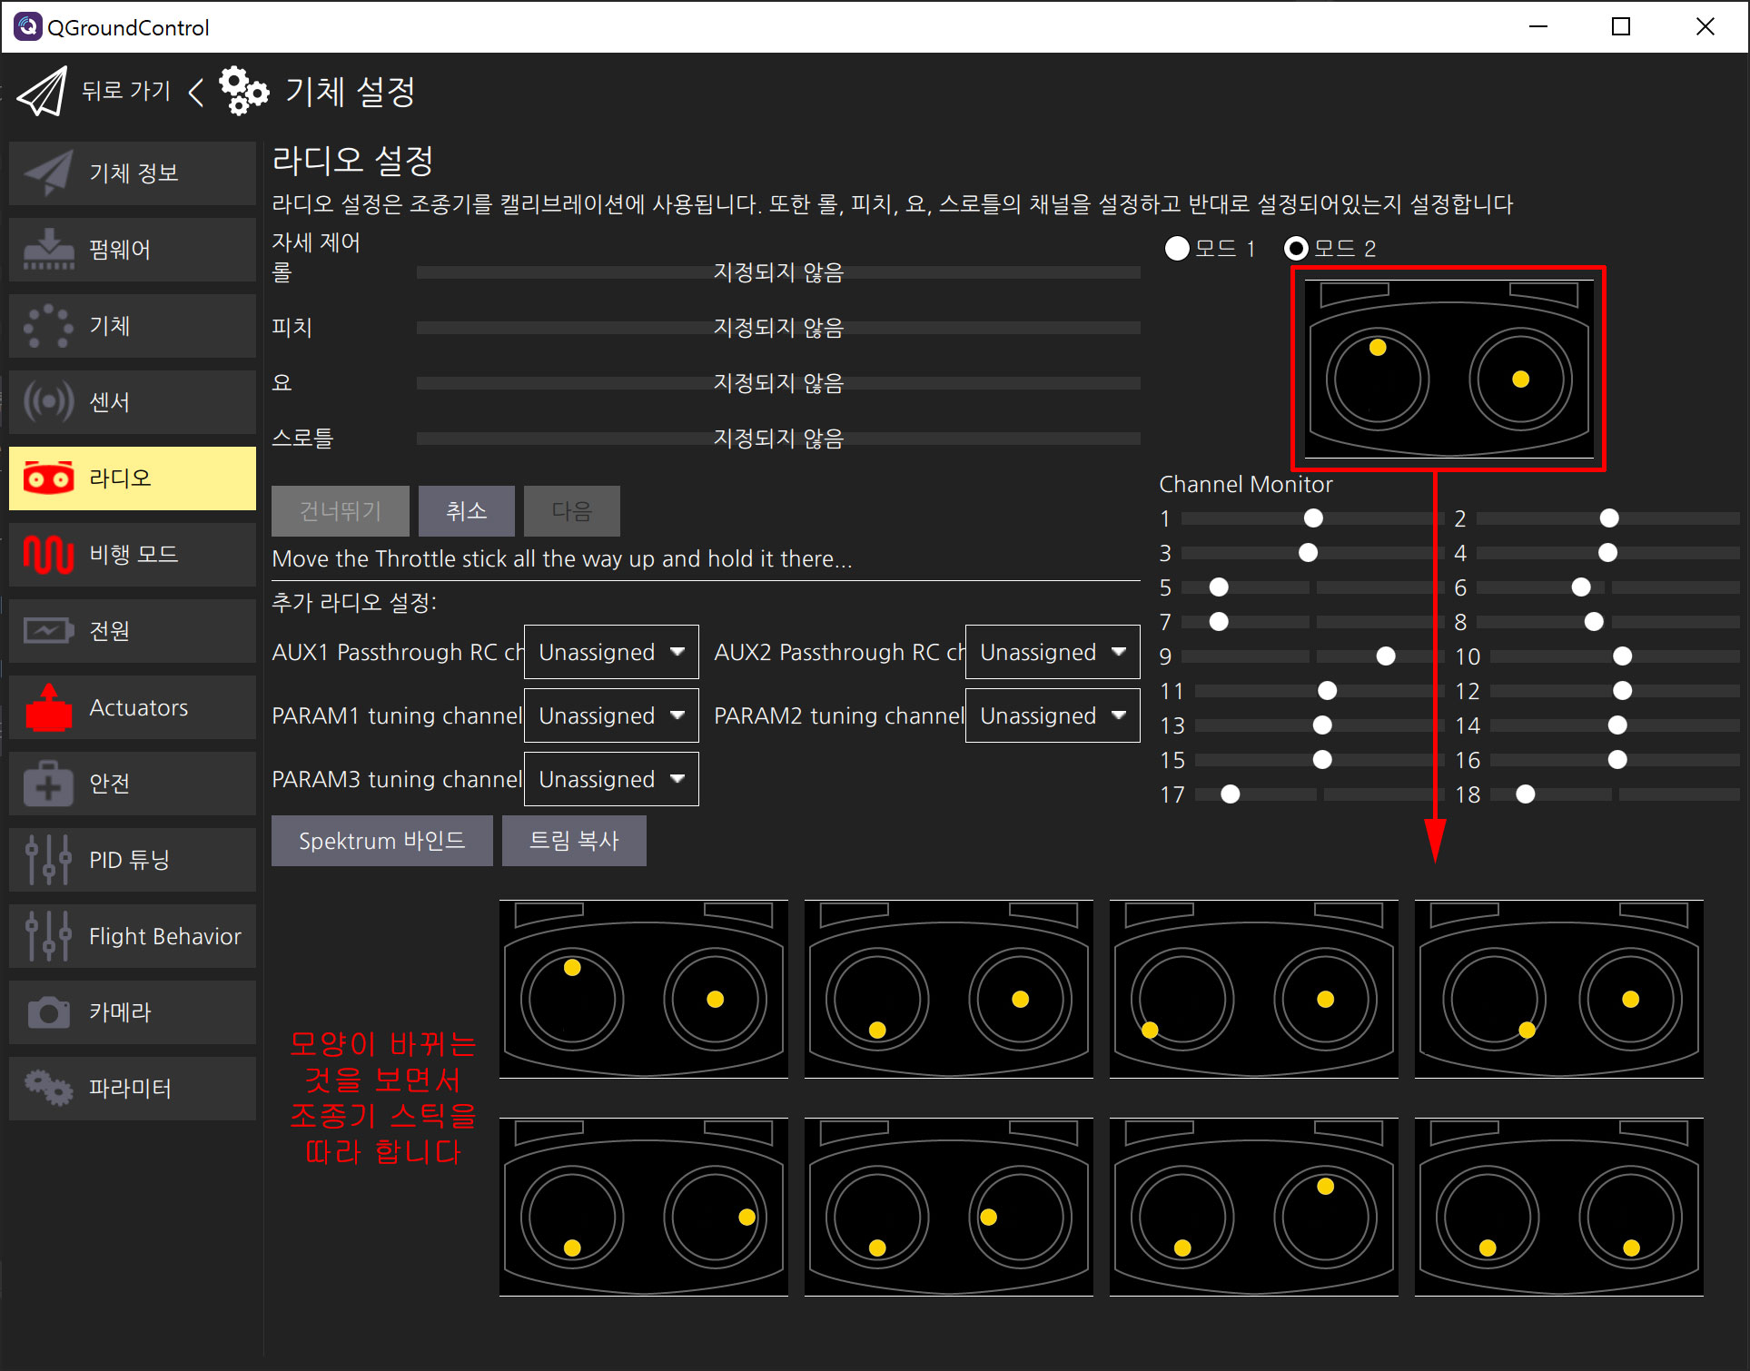Click the safety (안전) medical kit icon
This screenshot has width=1750, height=1371.
coord(49,783)
